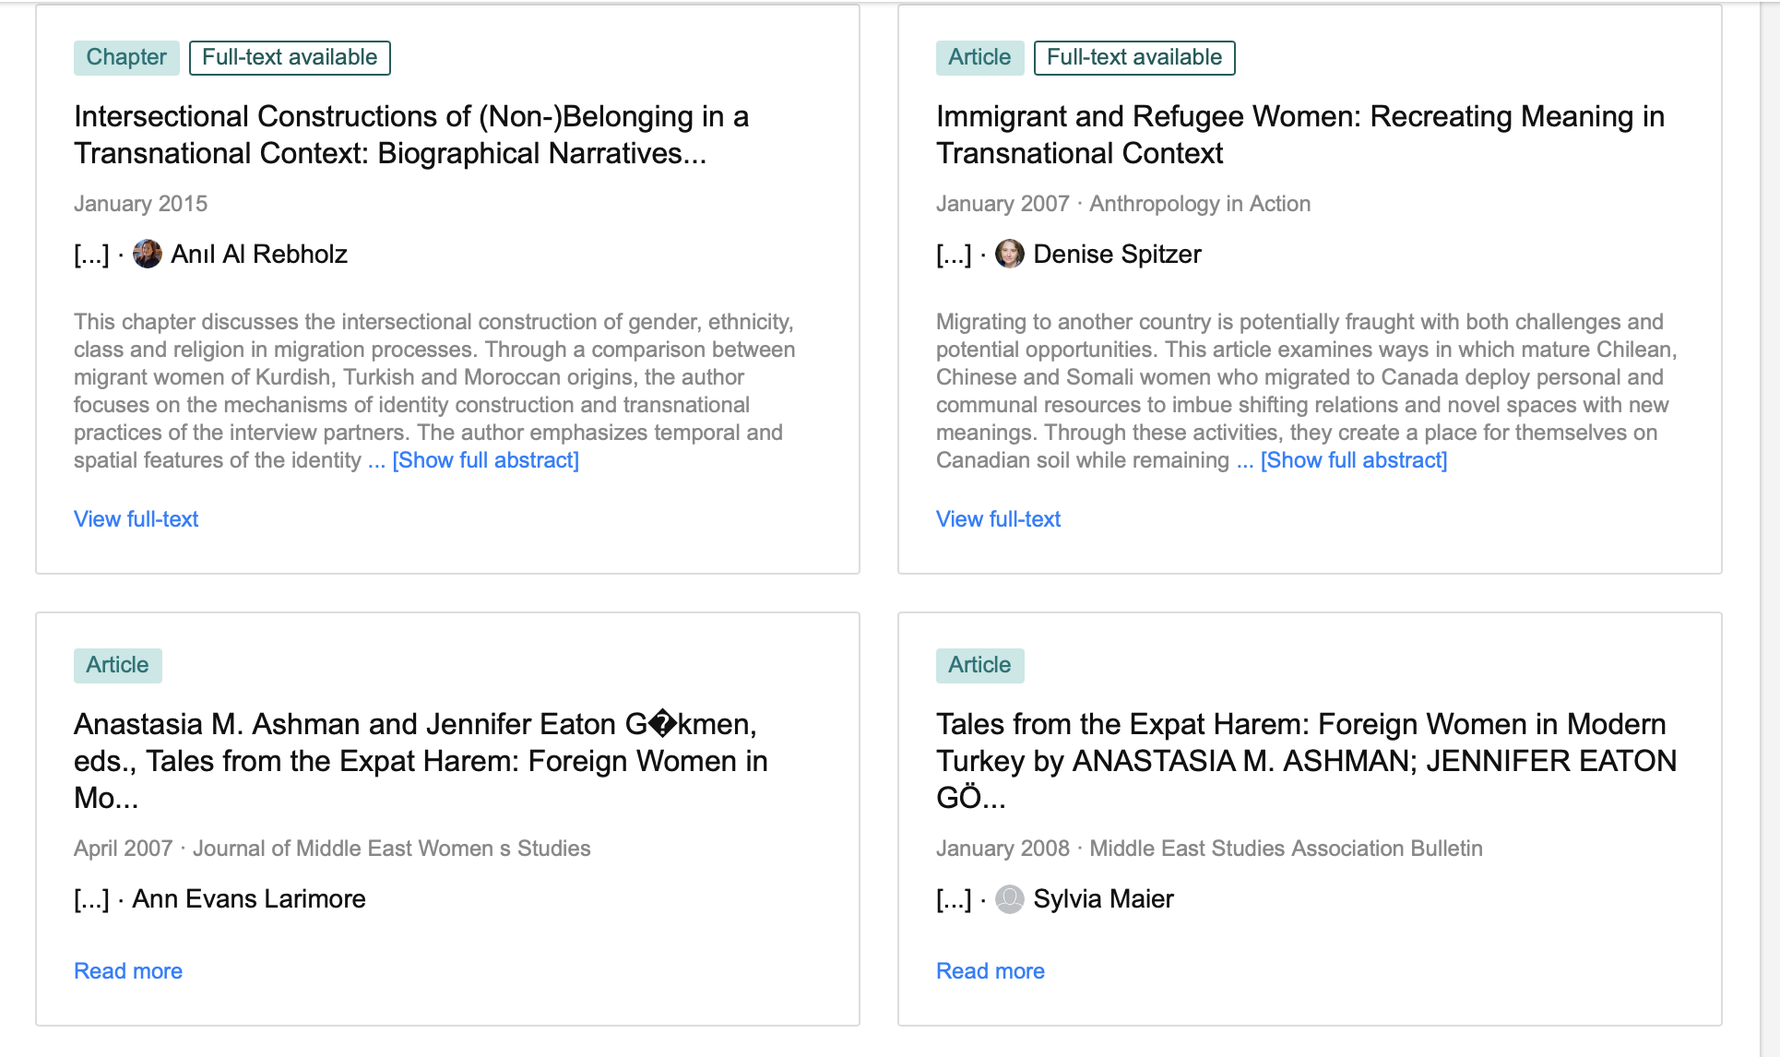Open Read more for Sylvia Maier's article

[x=991, y=971]
